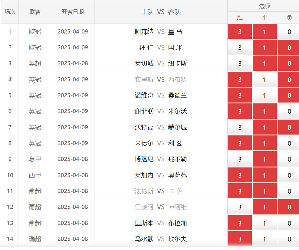Select the 胜 (3) option for 沃特福 vs 赫尔城
The image size is (299, 250).
(240, 127)
